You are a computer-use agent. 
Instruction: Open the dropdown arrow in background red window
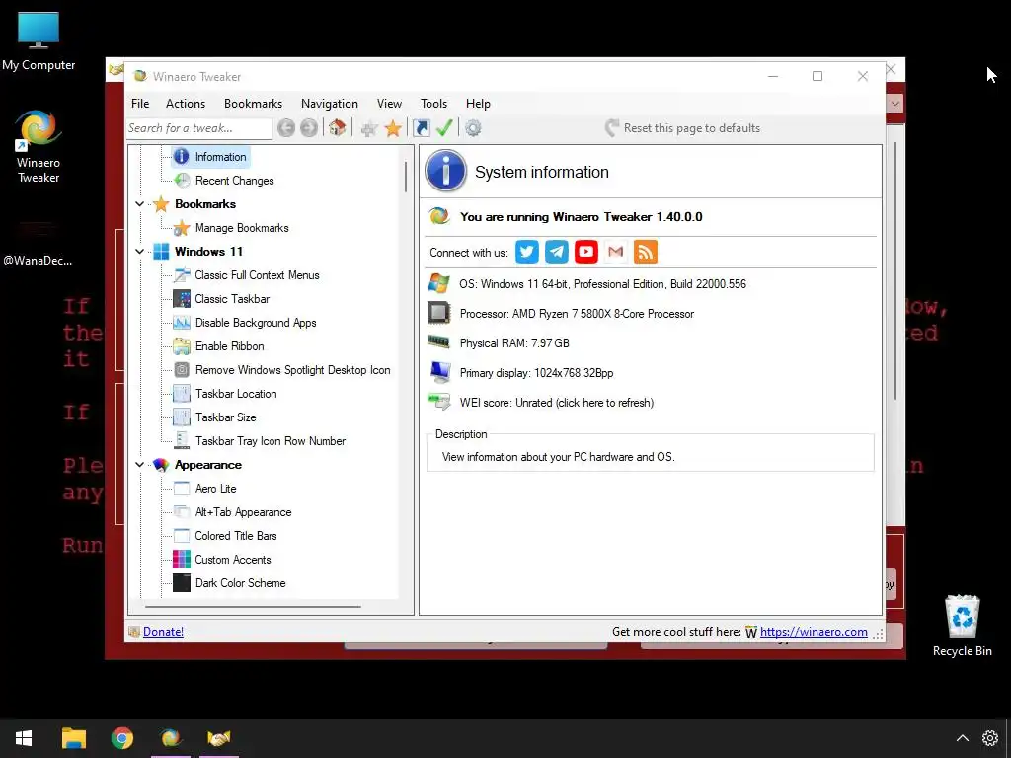click(x=894, y=104)
